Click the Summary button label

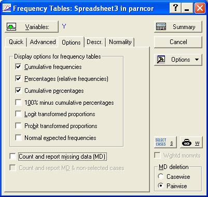click(x=184, y=27)
